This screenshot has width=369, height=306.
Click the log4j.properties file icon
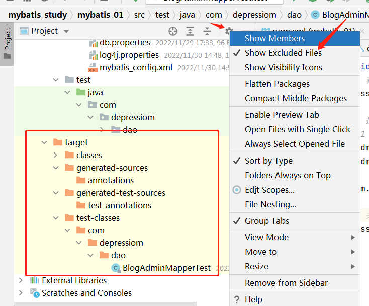tap(94, 55)
